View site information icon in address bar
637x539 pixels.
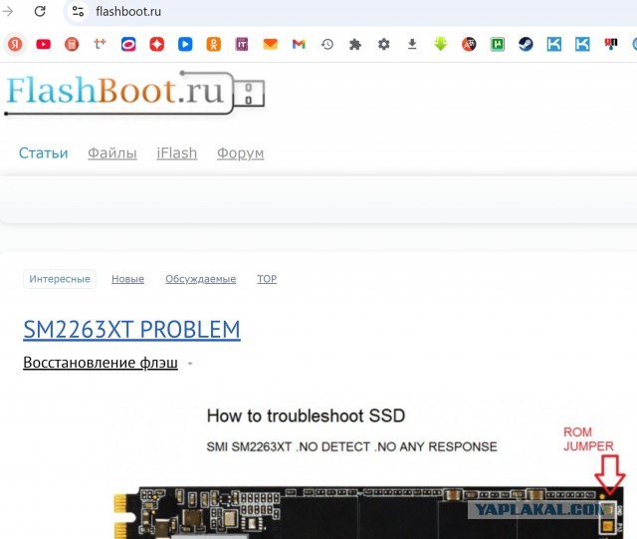[x=78, y=11]
